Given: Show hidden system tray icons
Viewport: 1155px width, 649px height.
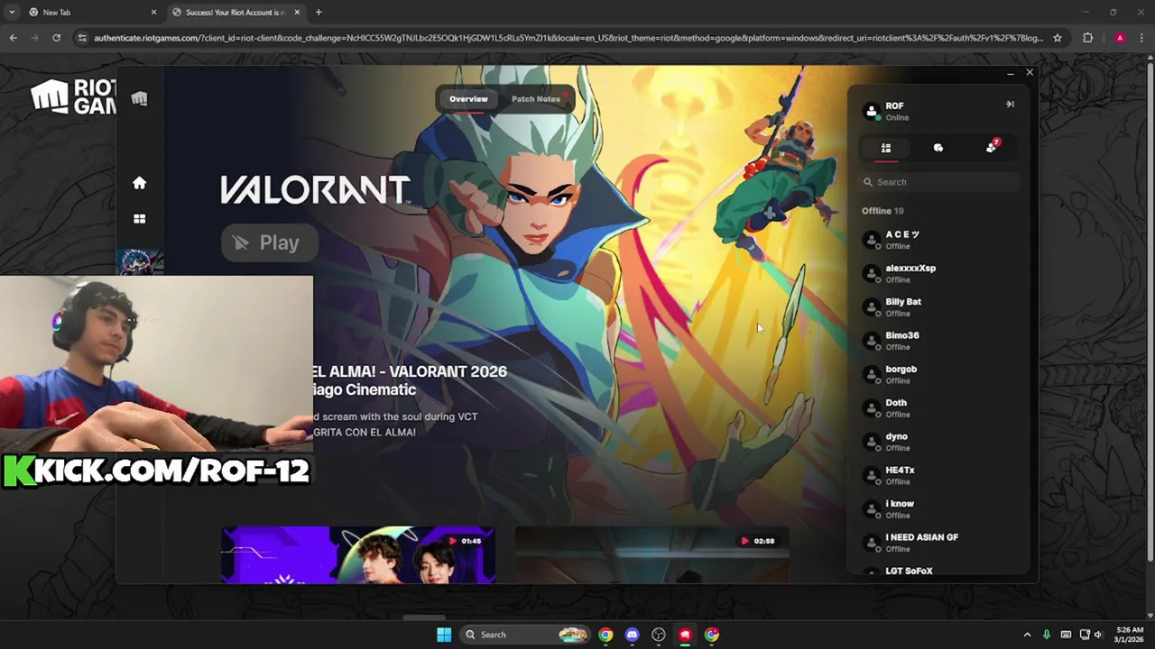Looking at the screenshot, I should pyautogui.click(x=1027, y=635).
